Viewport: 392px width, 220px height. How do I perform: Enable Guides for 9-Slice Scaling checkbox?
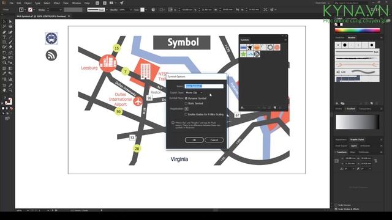186,114
